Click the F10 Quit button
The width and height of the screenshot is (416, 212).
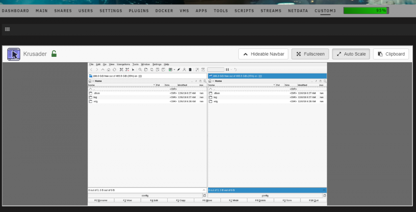tap(314, 200)
